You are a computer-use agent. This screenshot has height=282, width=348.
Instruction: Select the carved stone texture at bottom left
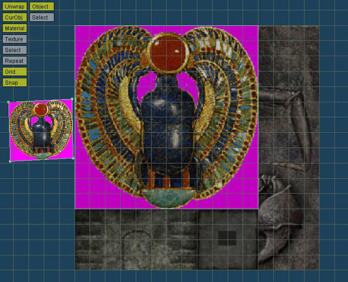136,240
